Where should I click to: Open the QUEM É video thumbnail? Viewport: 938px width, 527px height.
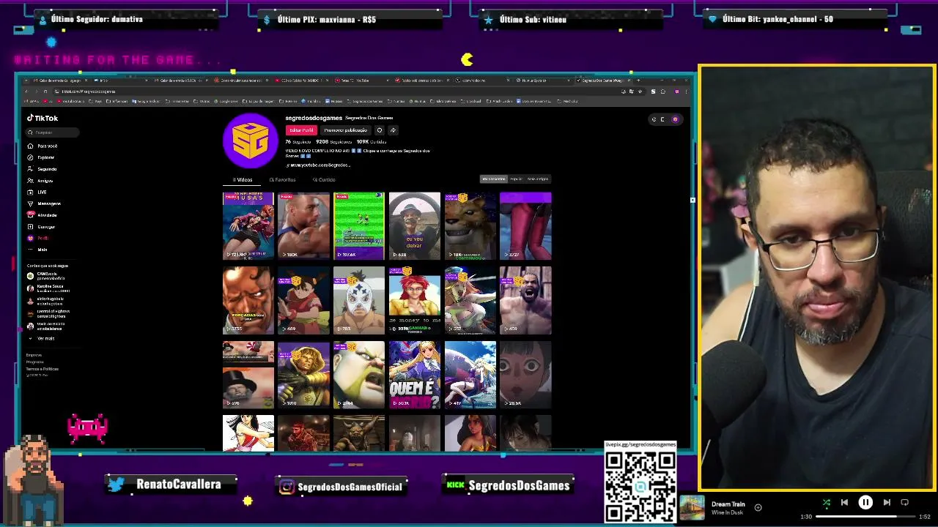415,375
